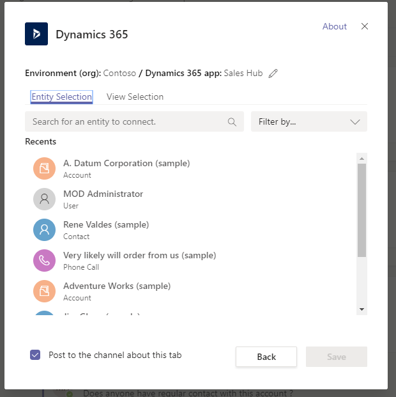Screen dimensions: 396x397
Task: Click the search magnifier icon
Action: [232, 121]
